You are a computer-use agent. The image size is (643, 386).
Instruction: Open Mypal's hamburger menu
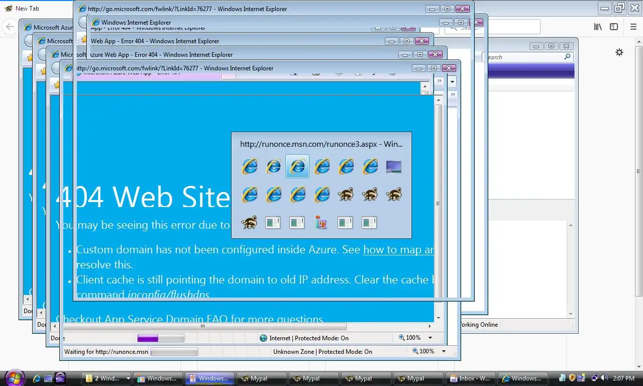click(633, 27)
